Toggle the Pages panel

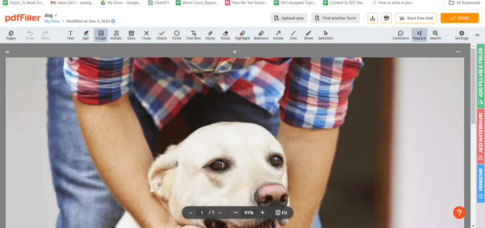tap(11, 35)
